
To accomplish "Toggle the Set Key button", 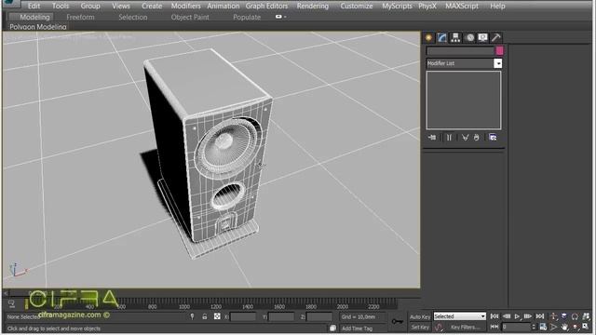I will [420, 327].
